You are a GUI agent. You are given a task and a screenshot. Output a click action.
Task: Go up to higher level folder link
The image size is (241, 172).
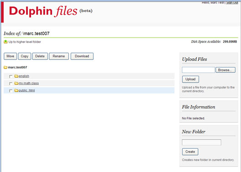click(x=25, y=42)
